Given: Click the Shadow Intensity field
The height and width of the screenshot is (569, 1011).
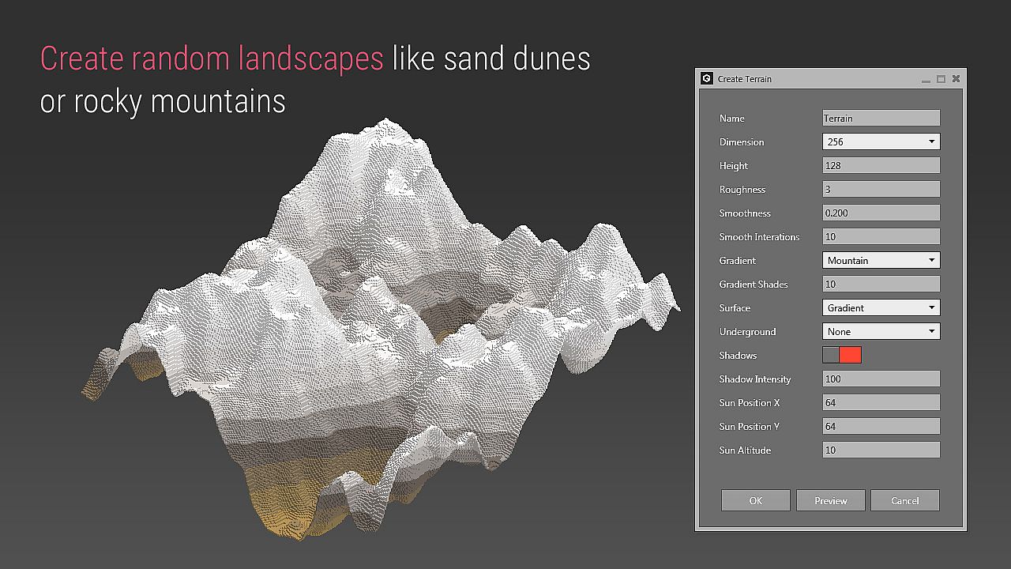Looking at the screenshot, I should 881,379.
